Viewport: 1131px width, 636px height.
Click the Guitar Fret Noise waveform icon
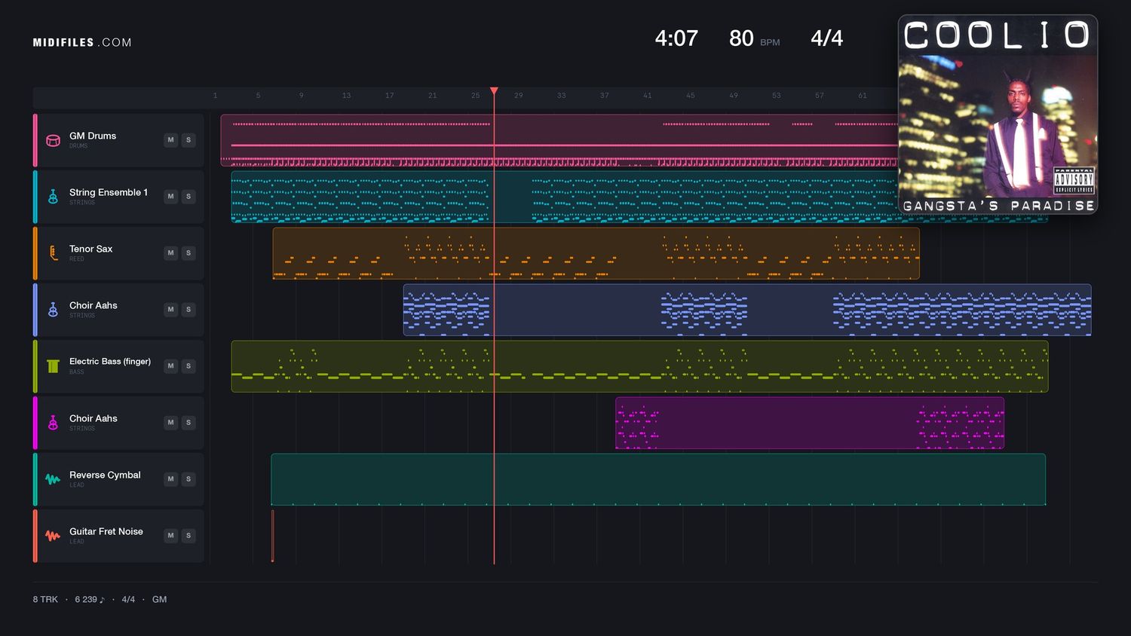click(x=53, y=536)
